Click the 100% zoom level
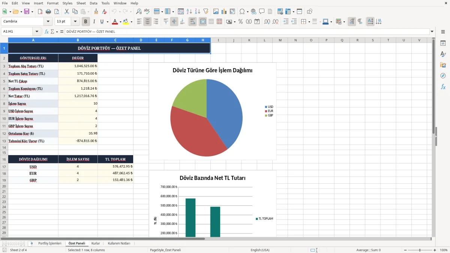 tap(444, 250)
